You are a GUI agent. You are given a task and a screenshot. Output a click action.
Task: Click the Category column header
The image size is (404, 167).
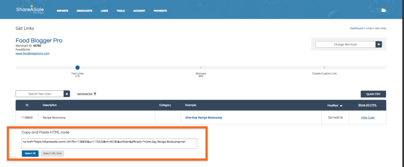(165, 105)
